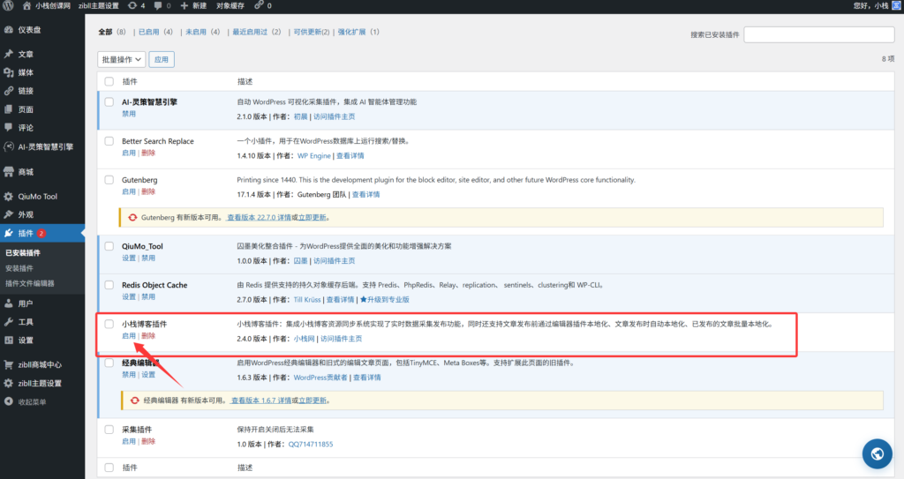Filter plugins by 未启用
Screen dimensions: 904x479
pyautogui.click(x=195, y=33)
